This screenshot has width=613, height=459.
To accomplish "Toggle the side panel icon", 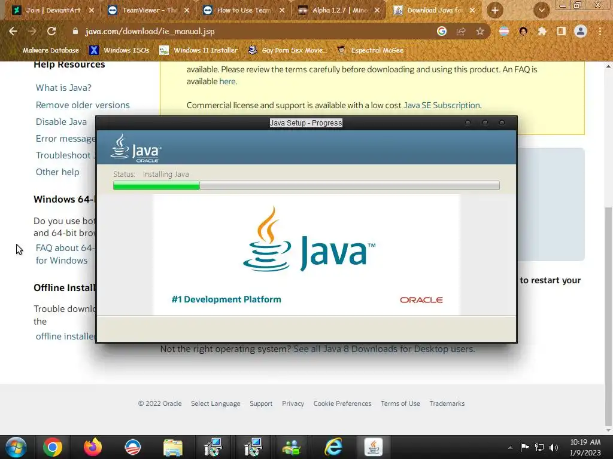I will point(562,31).
